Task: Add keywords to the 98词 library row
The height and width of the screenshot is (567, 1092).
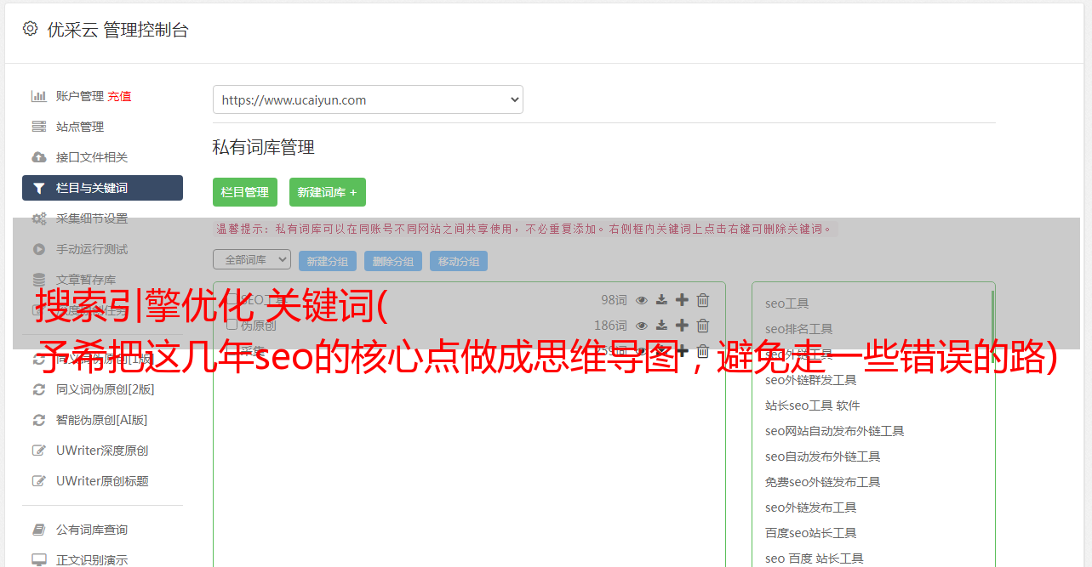Action: 682,300
